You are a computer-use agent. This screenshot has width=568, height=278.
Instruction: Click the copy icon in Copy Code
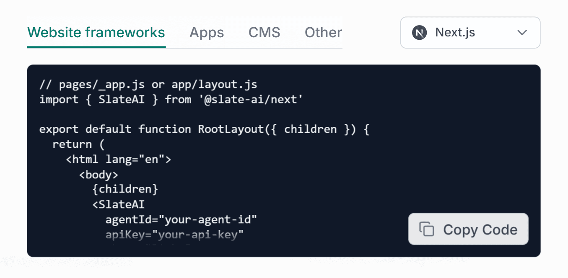tap(427, 229)
